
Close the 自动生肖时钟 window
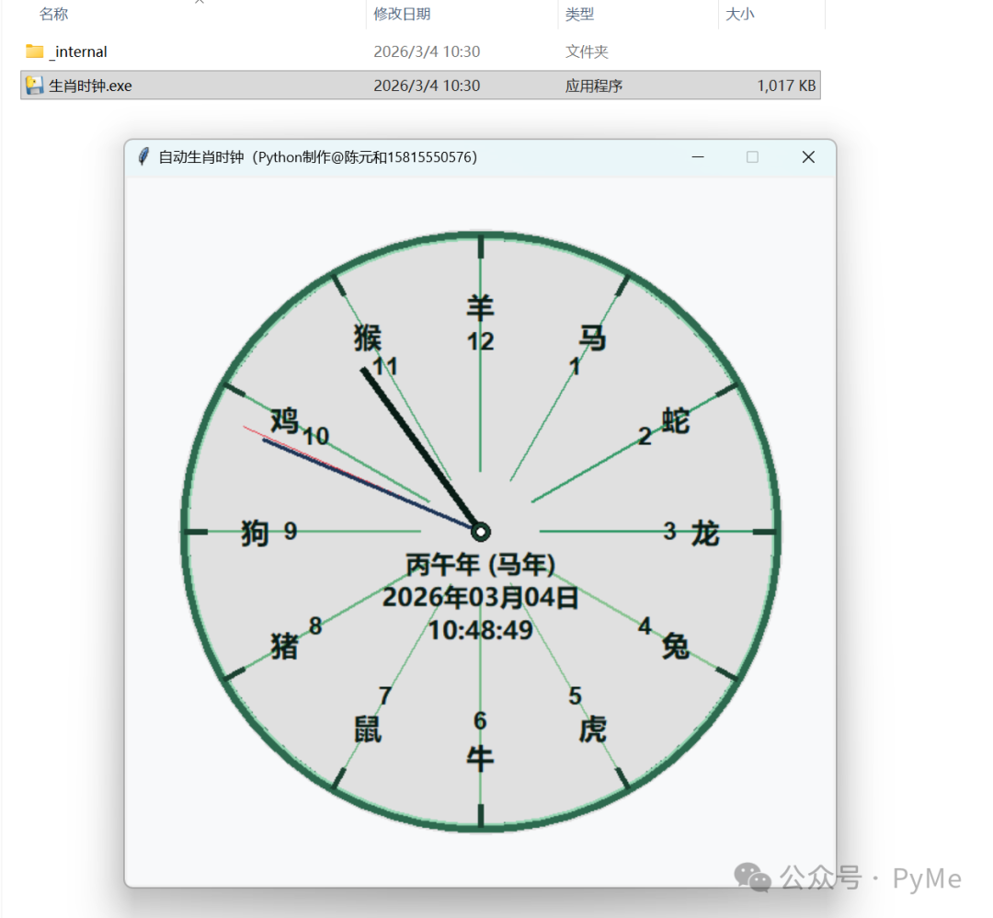808,157
